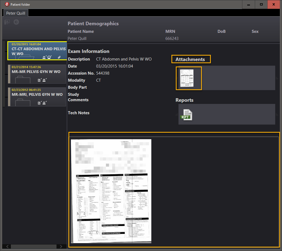This screenshot has width=282, height=251.
Task: Select the MR Pelvis GYN 2014 exam
Action: pyautogui.click(x=37, y=72)
